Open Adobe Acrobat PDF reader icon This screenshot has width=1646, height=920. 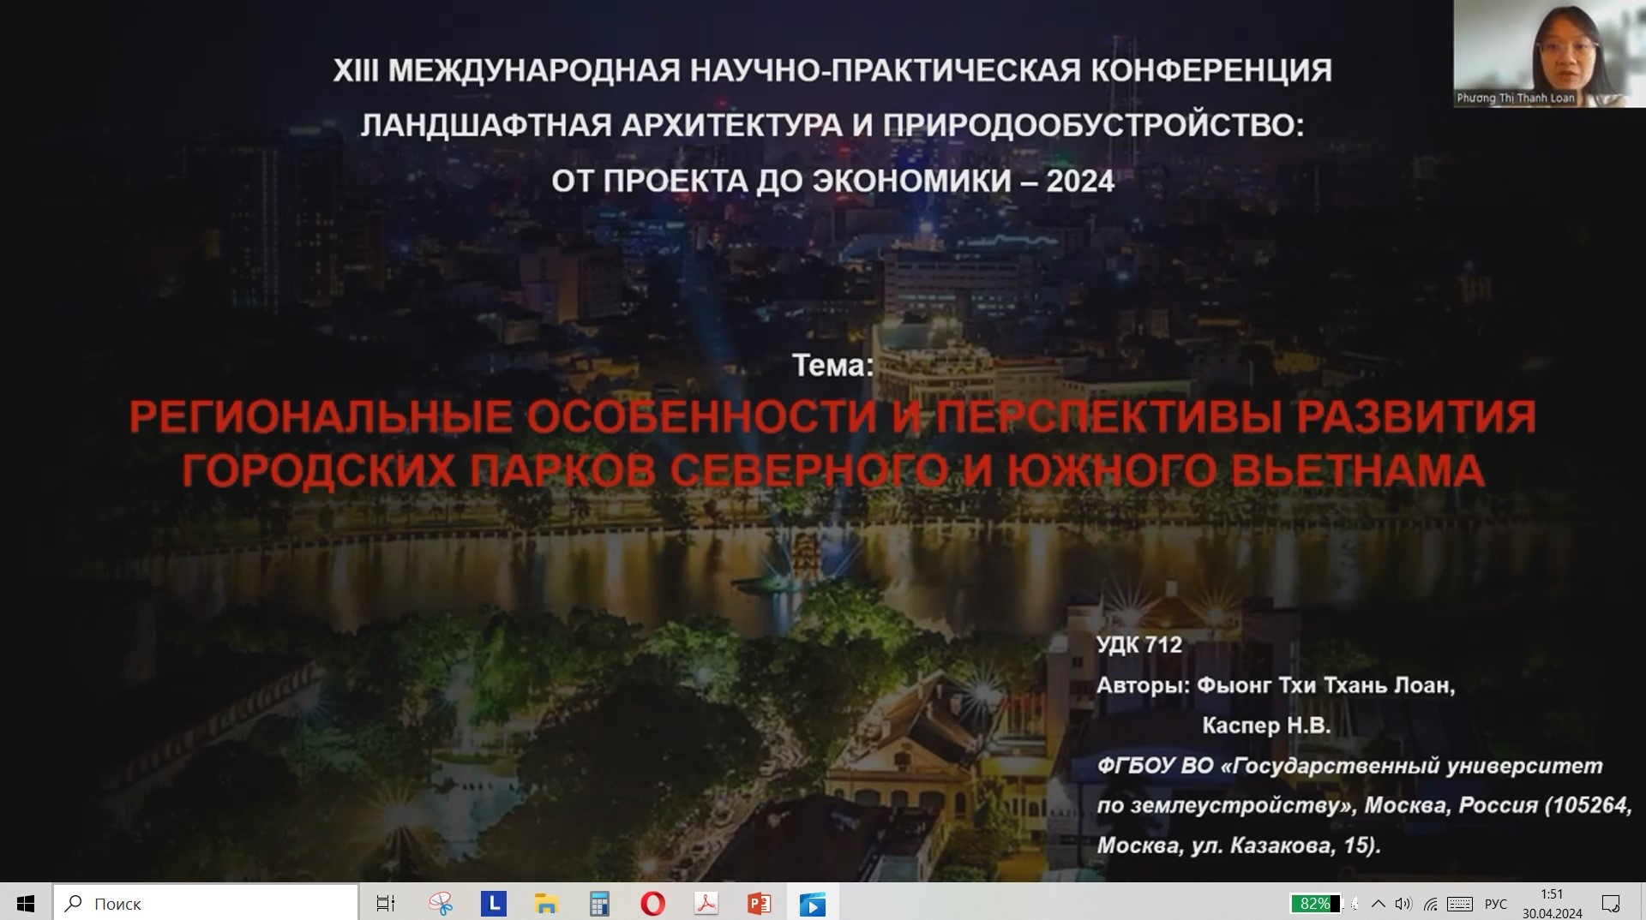(706, 903)
